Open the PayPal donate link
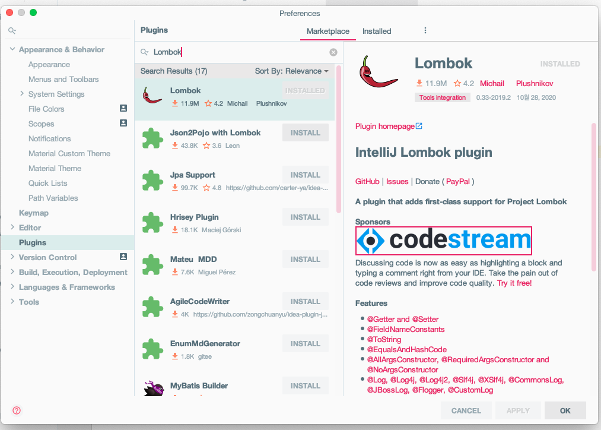Image resolution: width=601 pixels, height=430 pixels. [457, 181]
